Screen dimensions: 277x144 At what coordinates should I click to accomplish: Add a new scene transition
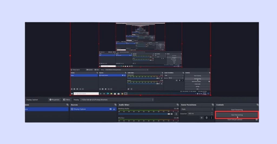[x=202, y=118]
